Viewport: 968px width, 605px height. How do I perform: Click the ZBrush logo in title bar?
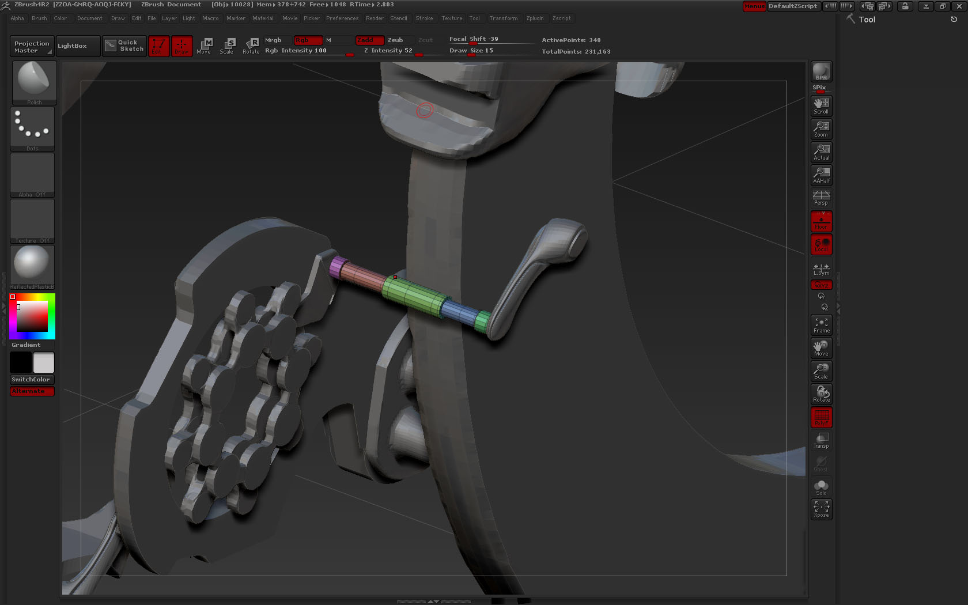pyautogui.click(x=6, y=5)
